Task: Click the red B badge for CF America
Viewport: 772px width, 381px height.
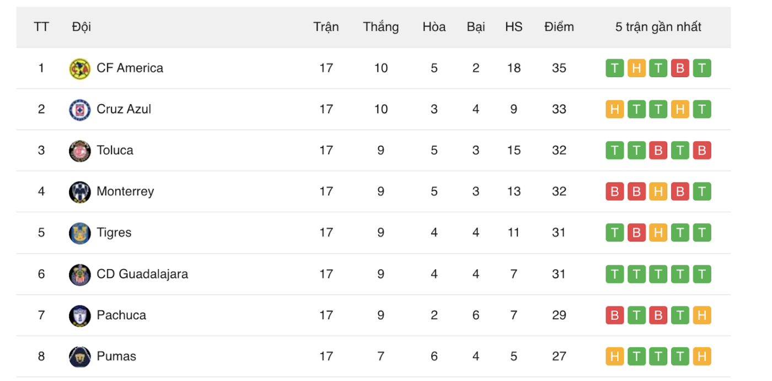Action: click(680, 68)
